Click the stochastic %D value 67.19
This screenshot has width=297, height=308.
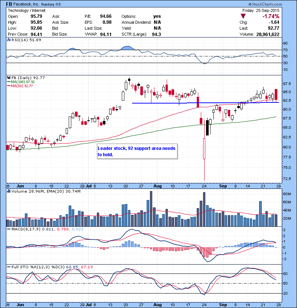[x=87, y=267]
